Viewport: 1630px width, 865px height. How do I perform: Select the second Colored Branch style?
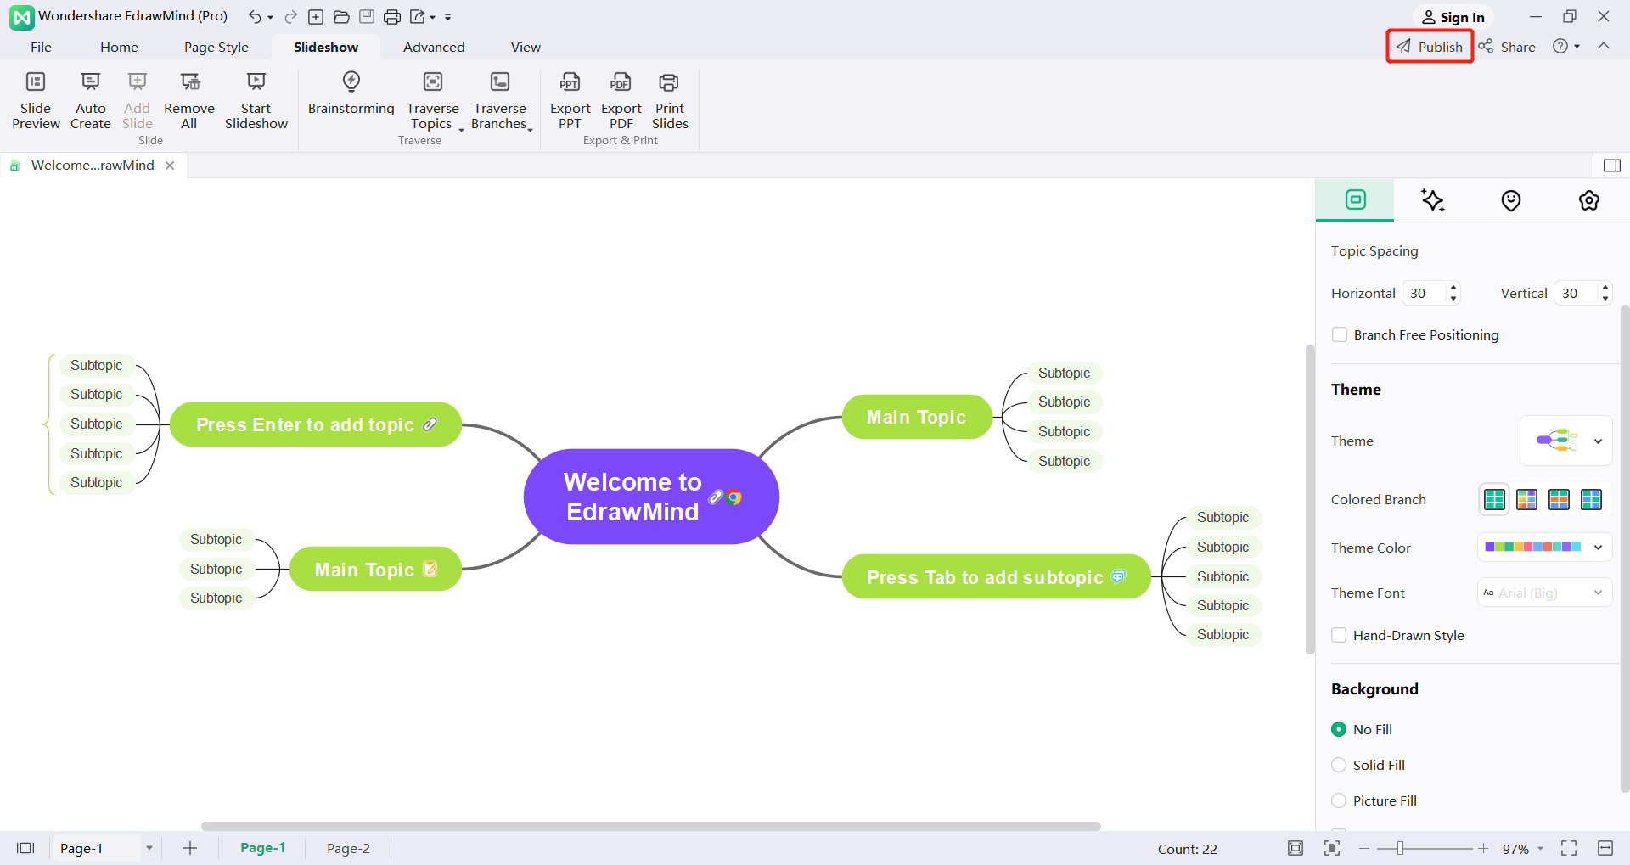(x=1526, y=499)
